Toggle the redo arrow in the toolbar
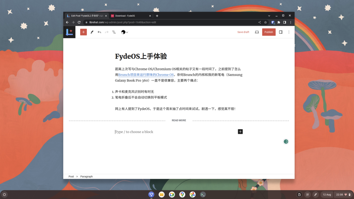Viewport: 354px width, 199px height. [x=106, y=32]
